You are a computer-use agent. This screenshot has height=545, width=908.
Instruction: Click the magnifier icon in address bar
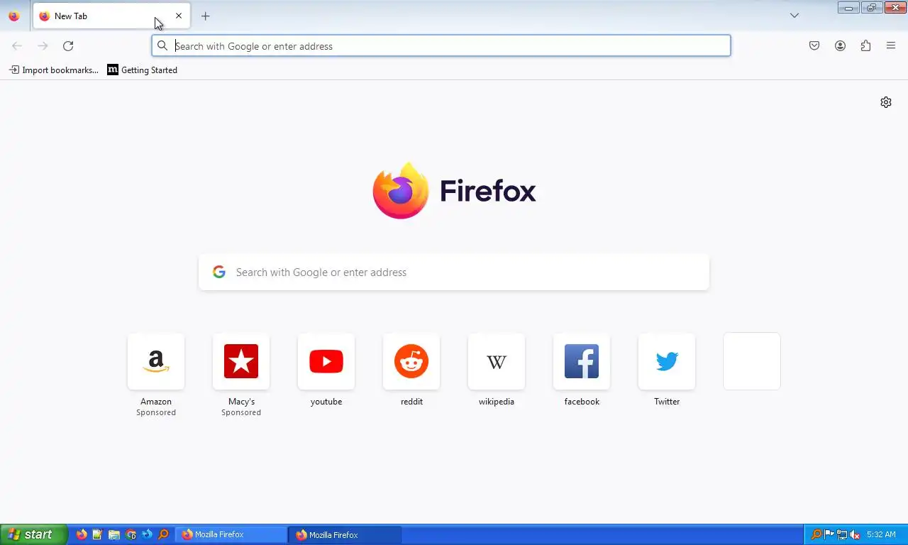pos(162,46)
